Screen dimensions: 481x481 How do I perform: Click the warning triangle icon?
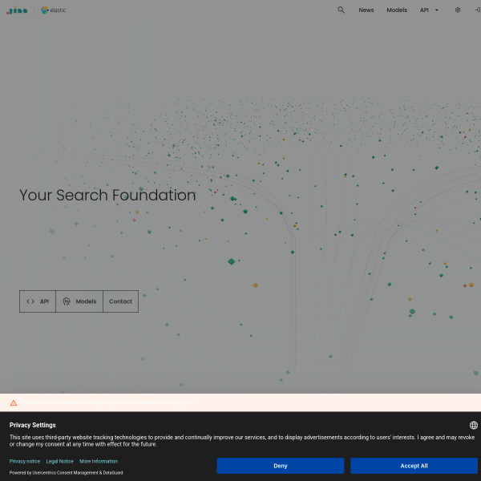[x=14, y=402]
